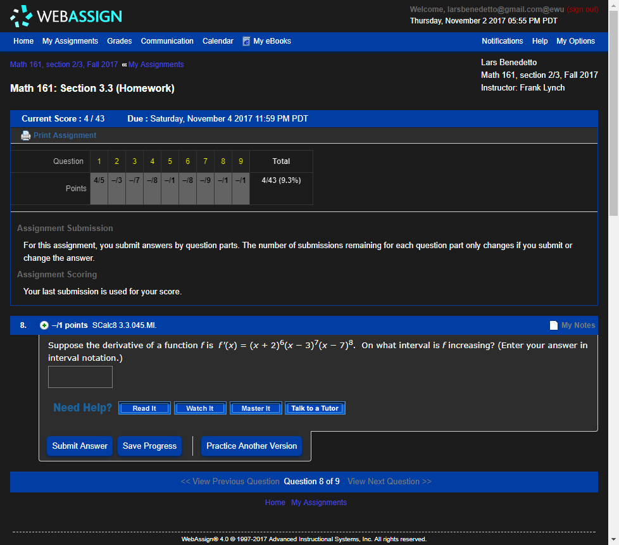Screen dimensions: 619x545
Task: Open My Options
Action: (x=575, y=41)
